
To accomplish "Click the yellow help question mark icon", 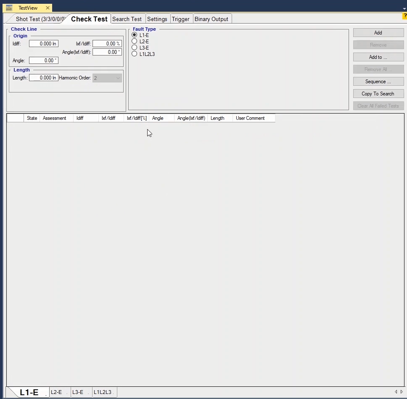I will [405, 16].
